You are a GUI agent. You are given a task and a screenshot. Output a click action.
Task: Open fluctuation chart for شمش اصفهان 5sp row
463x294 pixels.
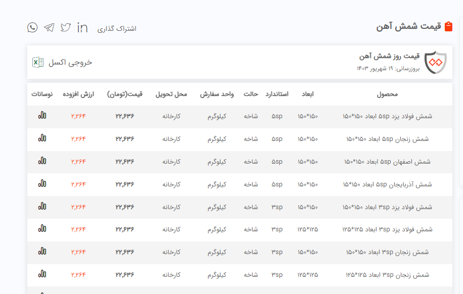[42, 161]
